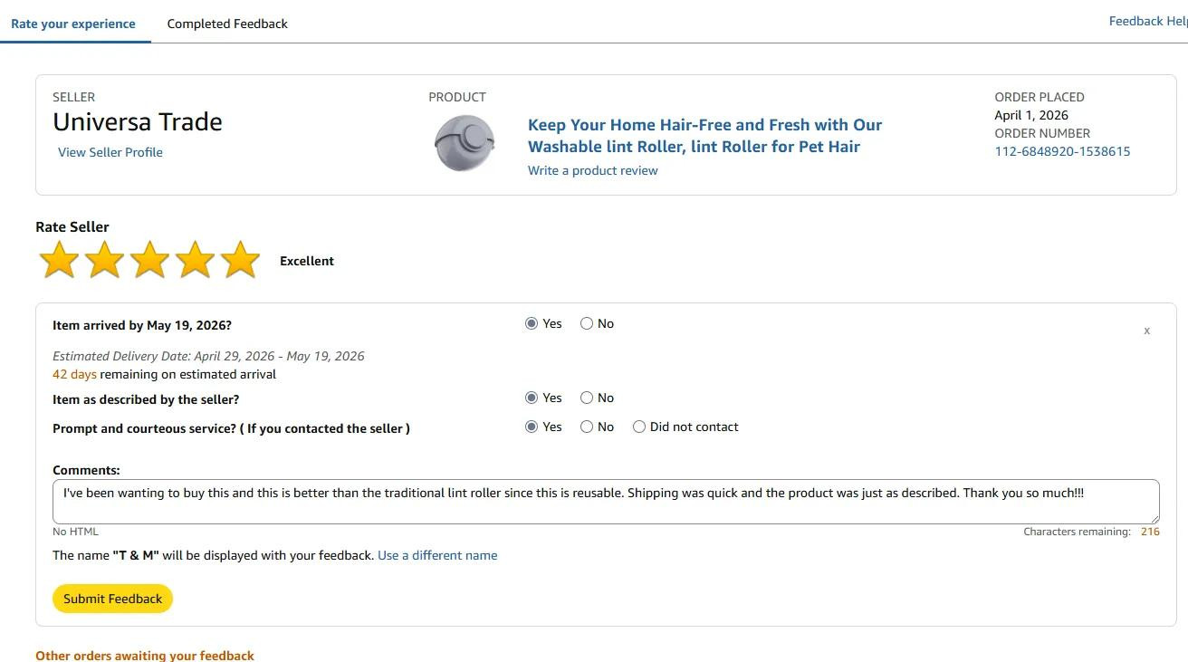The height and width of the screenshot is (662, 1188).
Task: Select No for item arrived by May 19
Action: [x=587, y=323]
